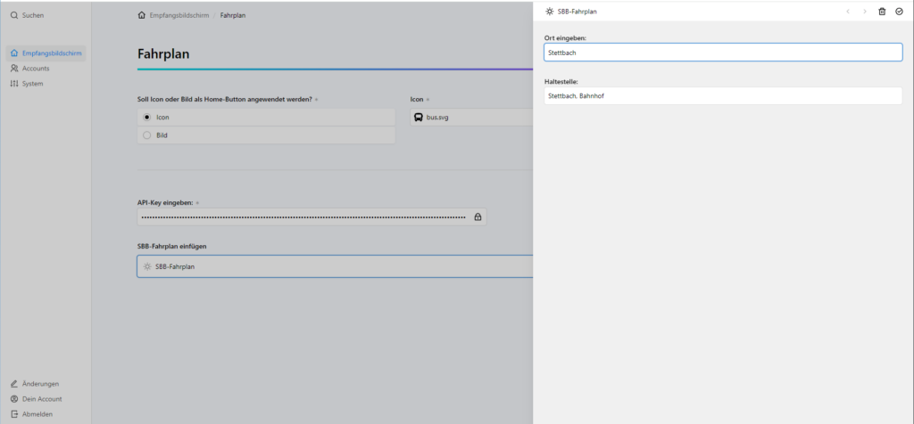Open Accounts in the sidebar
Screen dimensions: 914x424
pos(29,69)
